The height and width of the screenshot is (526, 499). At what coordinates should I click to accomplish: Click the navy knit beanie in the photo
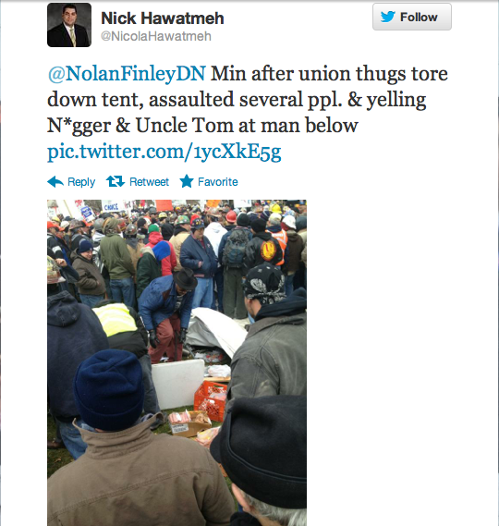pos(109,389)
